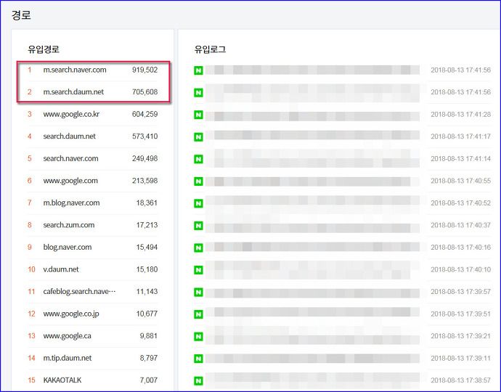Click timestamp 2018-08-13 17:39:11
Screen dimensions: 501x392
coord(460,358)
